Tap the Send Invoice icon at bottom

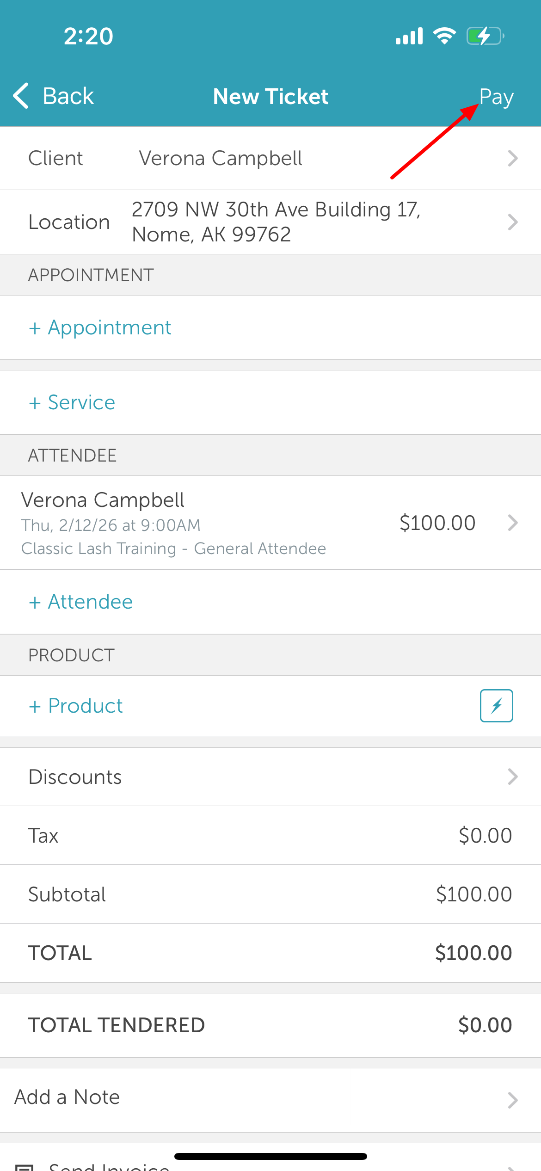click(x=24, y=1166)
